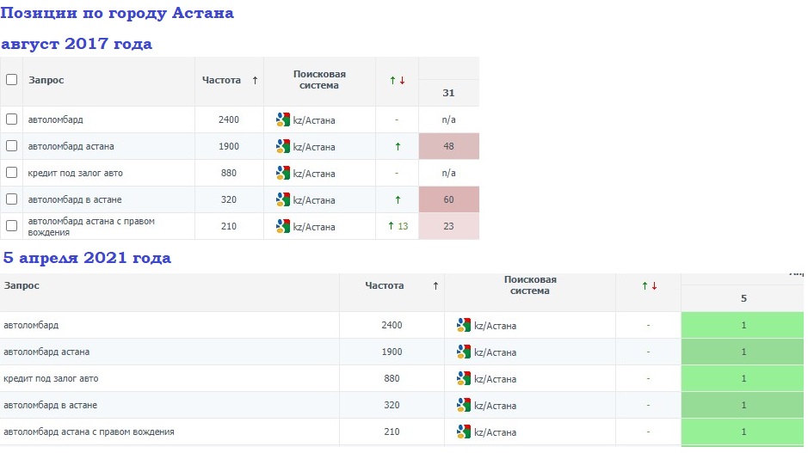The image size is (808, 453).
Task: Click kz/Астана text in first 2021 row
Action: tap(495, 326)
